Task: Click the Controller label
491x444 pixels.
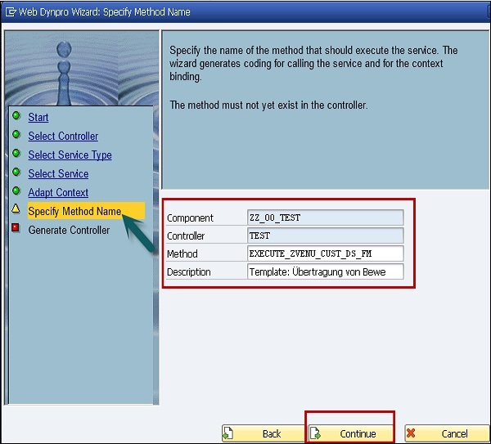Action: (x=186, y=236)
